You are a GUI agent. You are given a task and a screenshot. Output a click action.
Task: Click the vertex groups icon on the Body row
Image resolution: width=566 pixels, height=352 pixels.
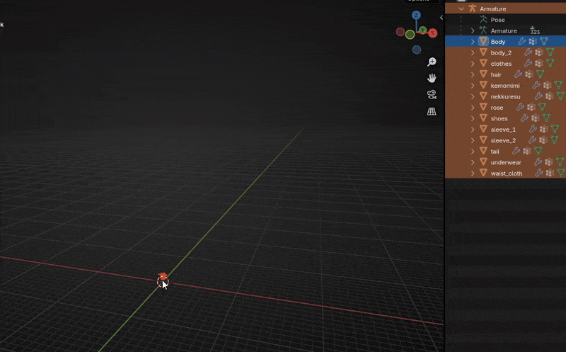pos(533,42)
